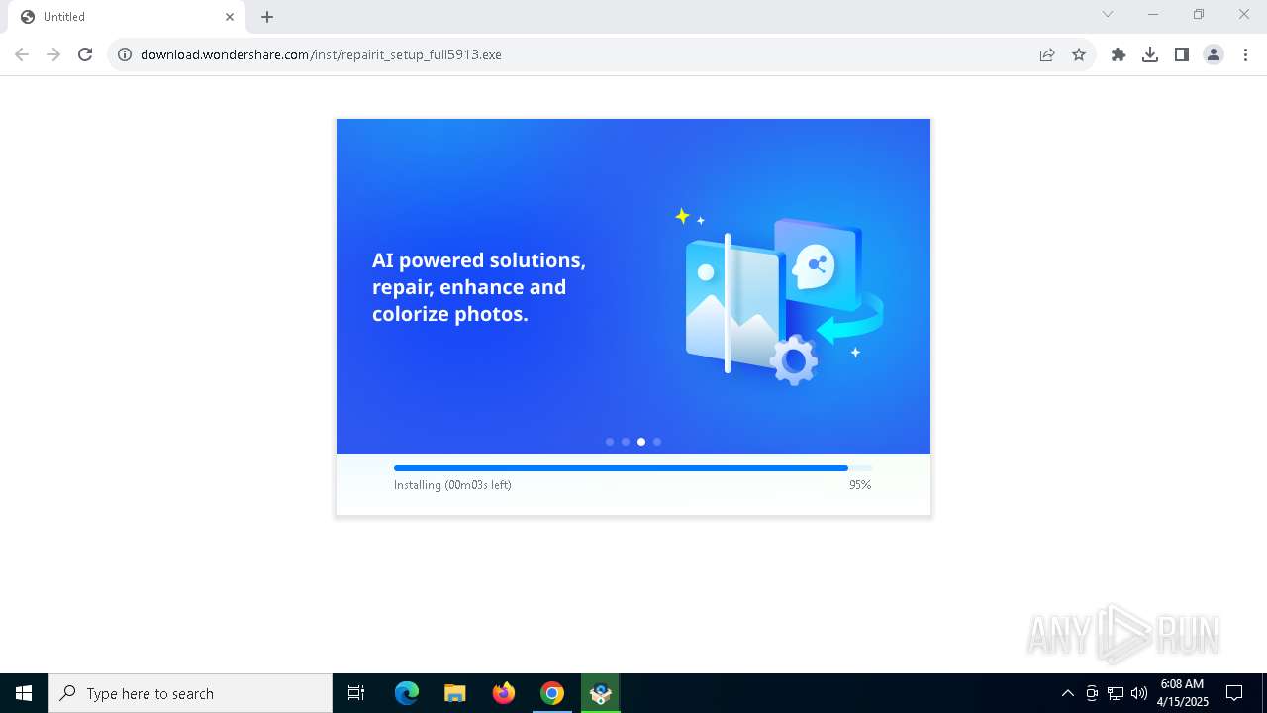This screenshot has height=713, width=1267.
Task: Launch Firefox from taskbar
Action: pyautogui.click(x=504, y=693)
